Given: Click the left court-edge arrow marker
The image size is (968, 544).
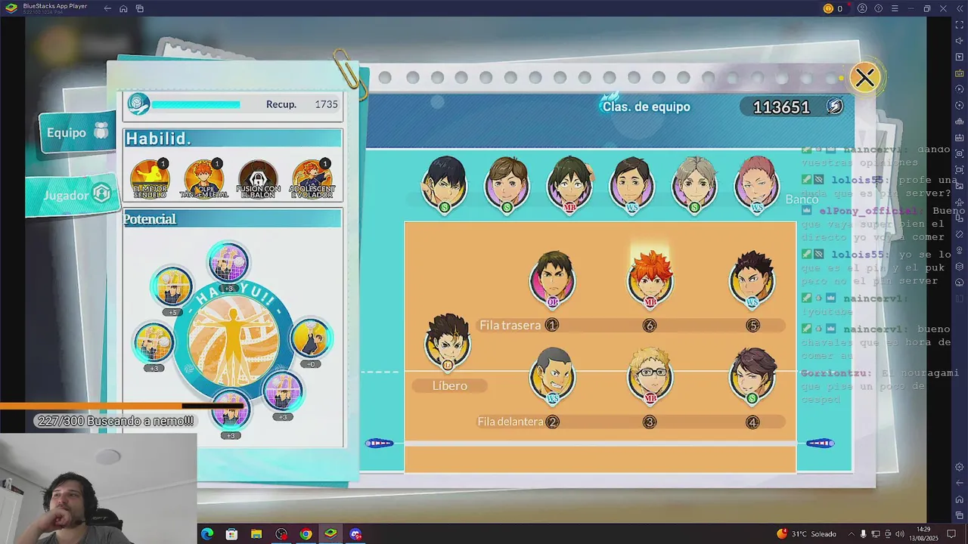Looking at the screenshot, I should point(379,444).
